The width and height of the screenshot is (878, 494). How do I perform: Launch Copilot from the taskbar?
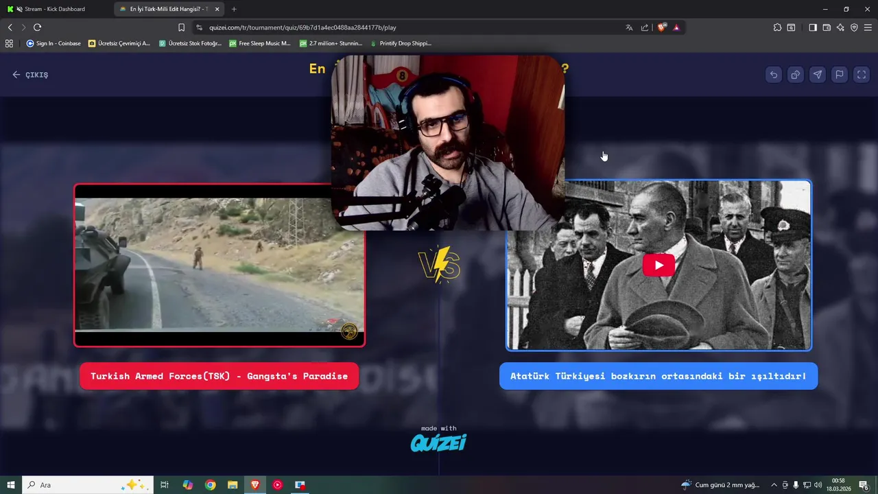point(188,485)
